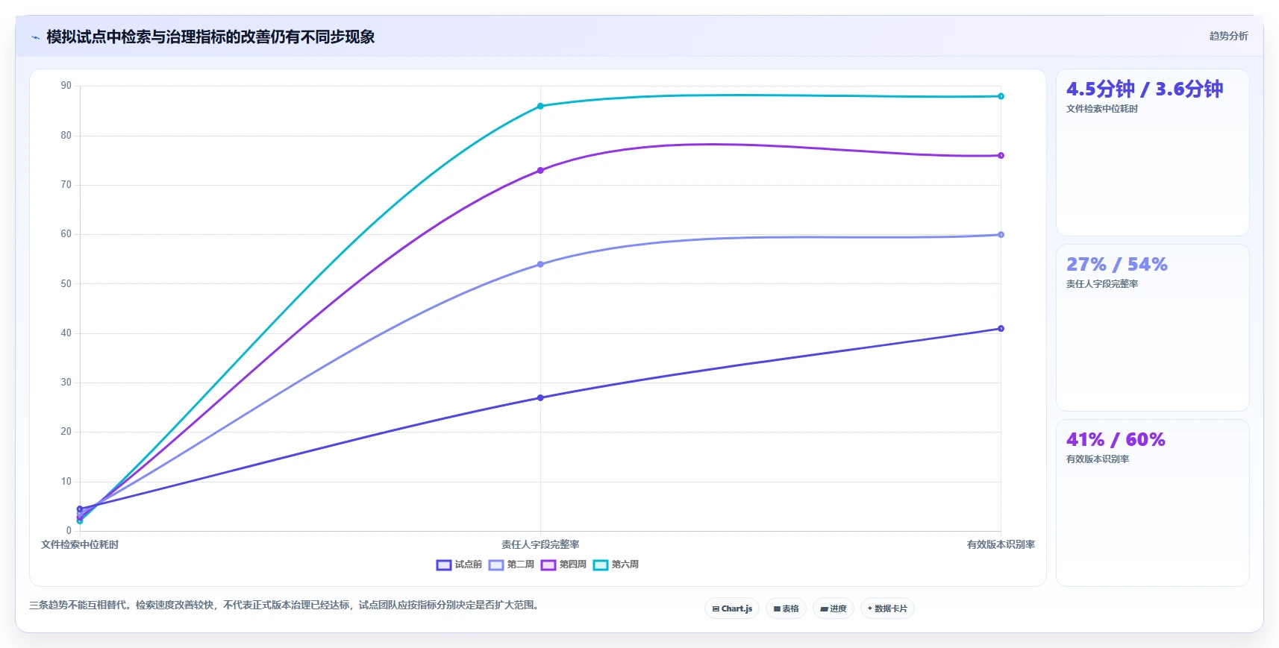The image size is (1279, 648).
Task: Toggle the 第四周 legend series
Action: point(563,564)
